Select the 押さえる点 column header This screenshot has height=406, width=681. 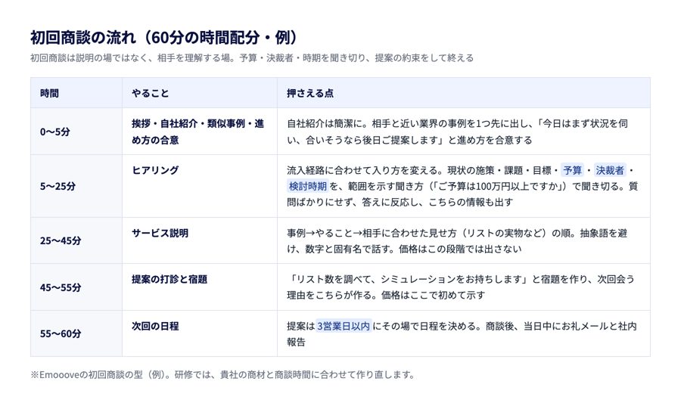click(x=464, y=93)
